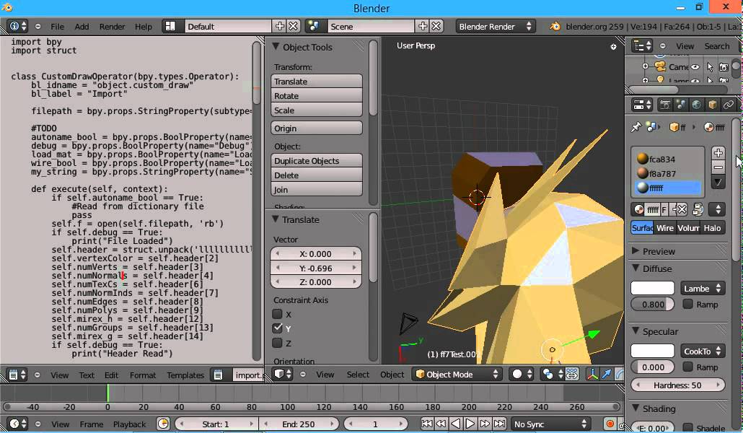Add a new screen layout with plus icon

280,26
